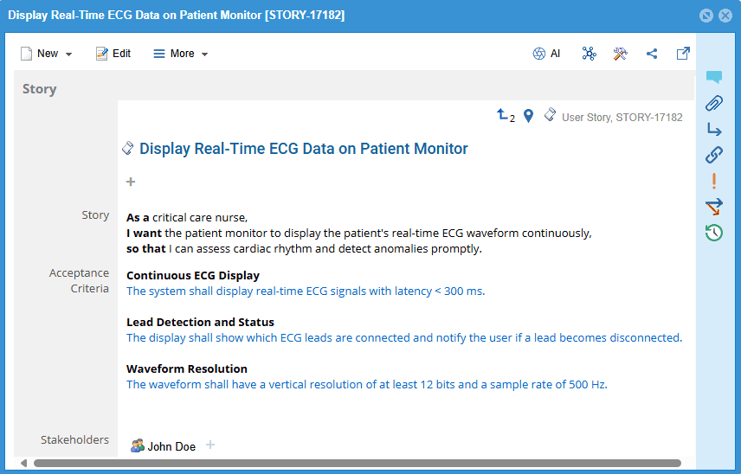Viewport: 741px width, 474px height.
Task: Add a stakeholder next to John Doe
Action: (x=210, y=445)
